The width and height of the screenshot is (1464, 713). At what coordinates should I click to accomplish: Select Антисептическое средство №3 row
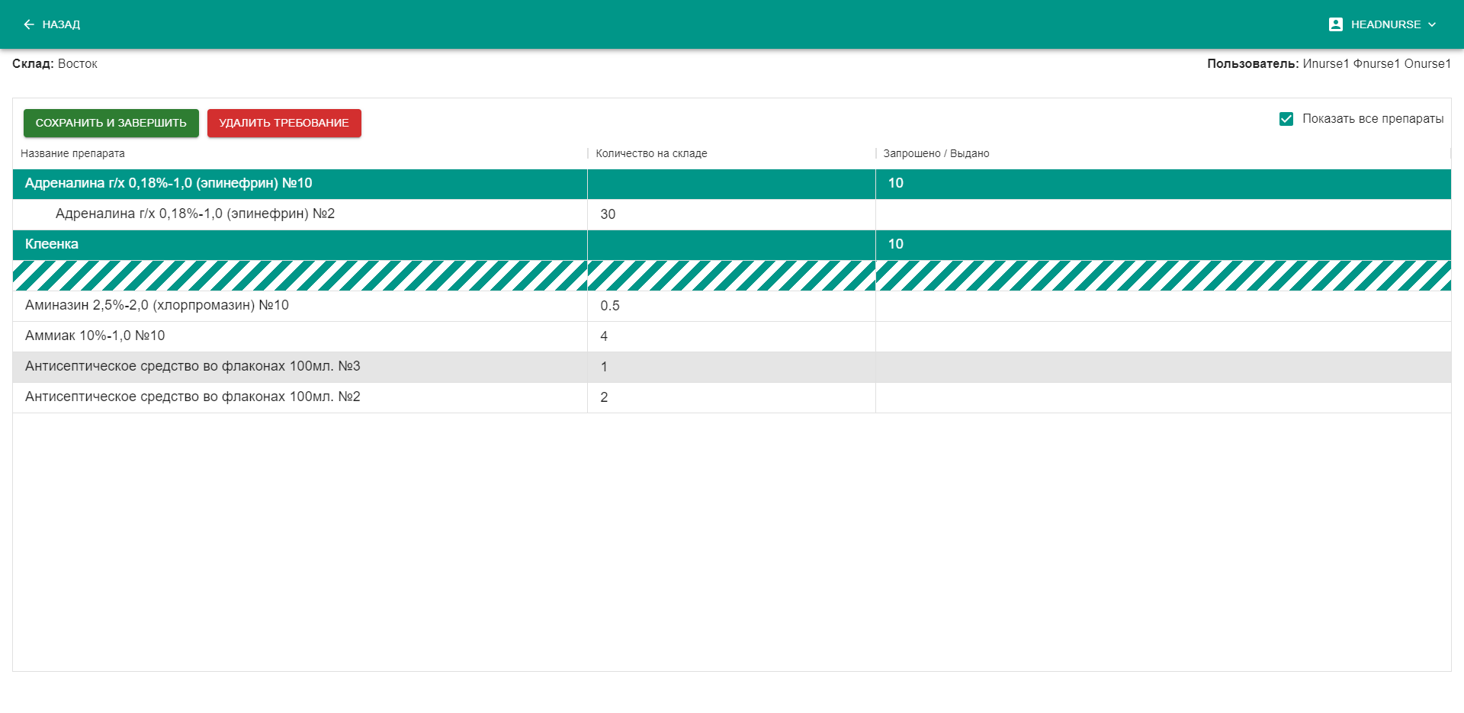[192, 366]
